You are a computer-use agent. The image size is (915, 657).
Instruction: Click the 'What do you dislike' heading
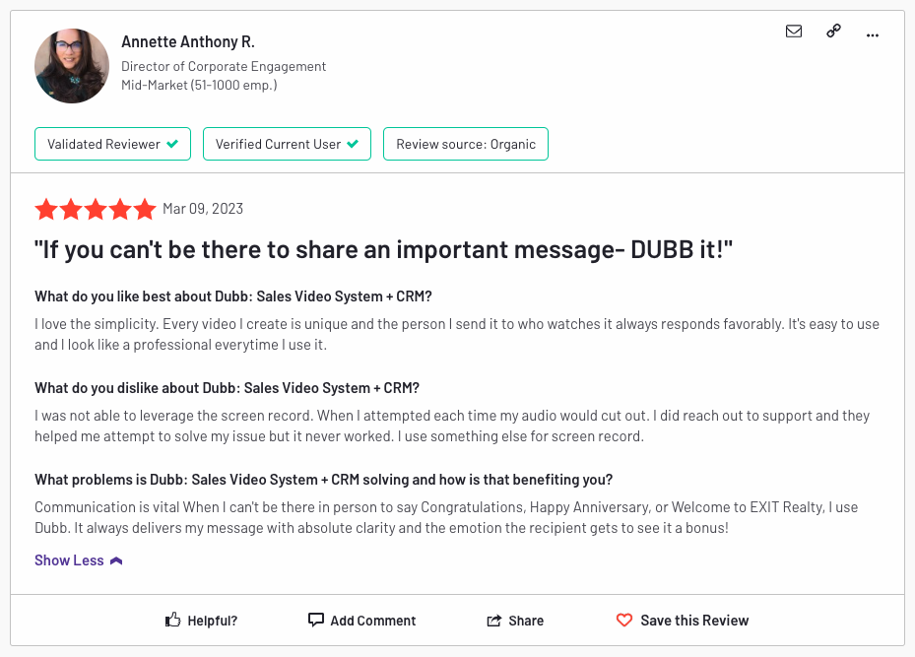click(227, 388)
